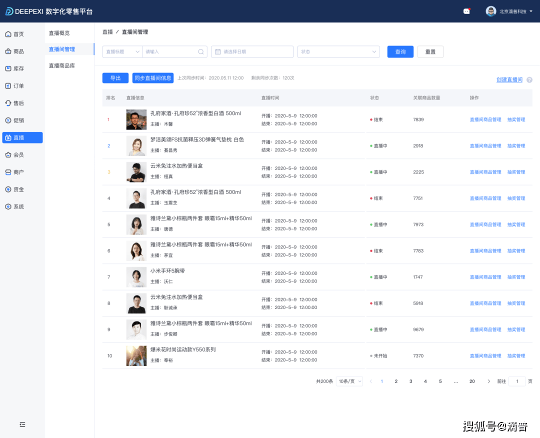Open the inventory (库存) sidebar icon
Screen dimensions: 540x438
point(8,68)
